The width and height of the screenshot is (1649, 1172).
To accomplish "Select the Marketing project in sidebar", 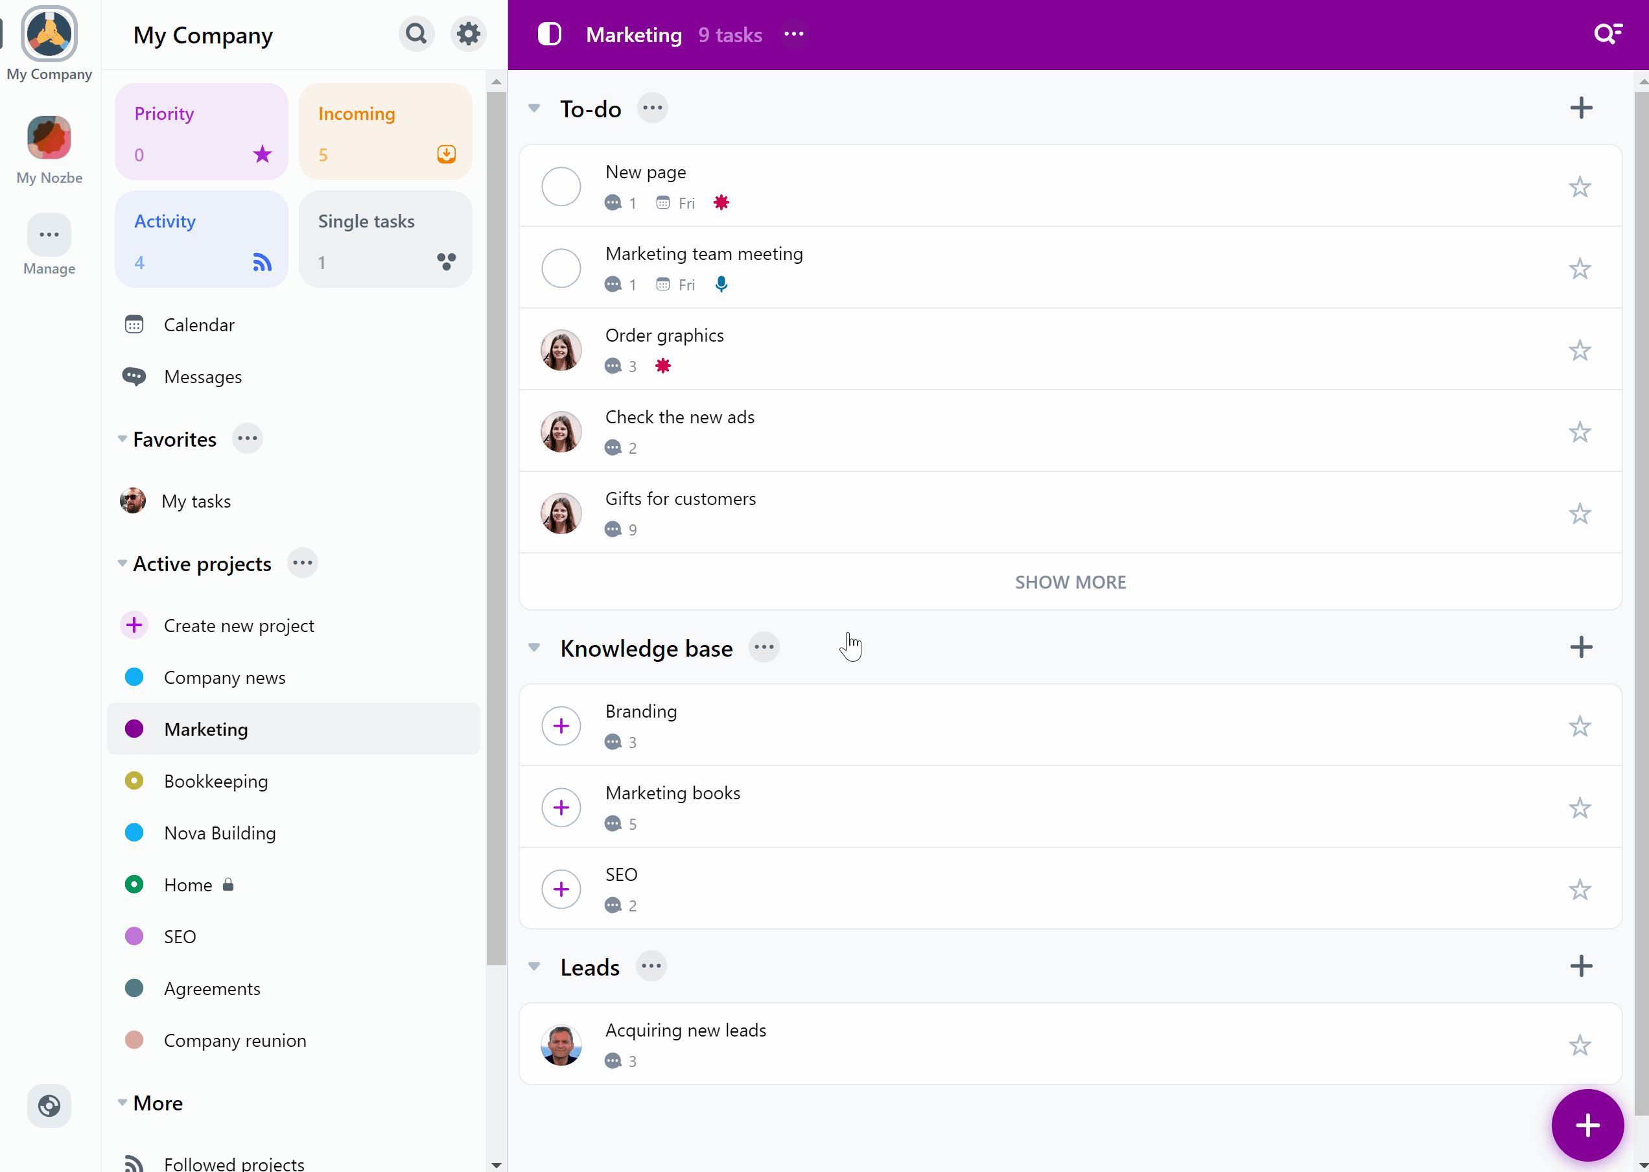I will coord(205,729).
